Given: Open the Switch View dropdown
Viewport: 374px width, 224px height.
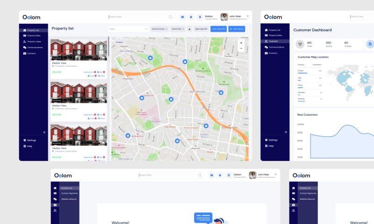Looking at the screenshot, I should (x=178, y=29).
